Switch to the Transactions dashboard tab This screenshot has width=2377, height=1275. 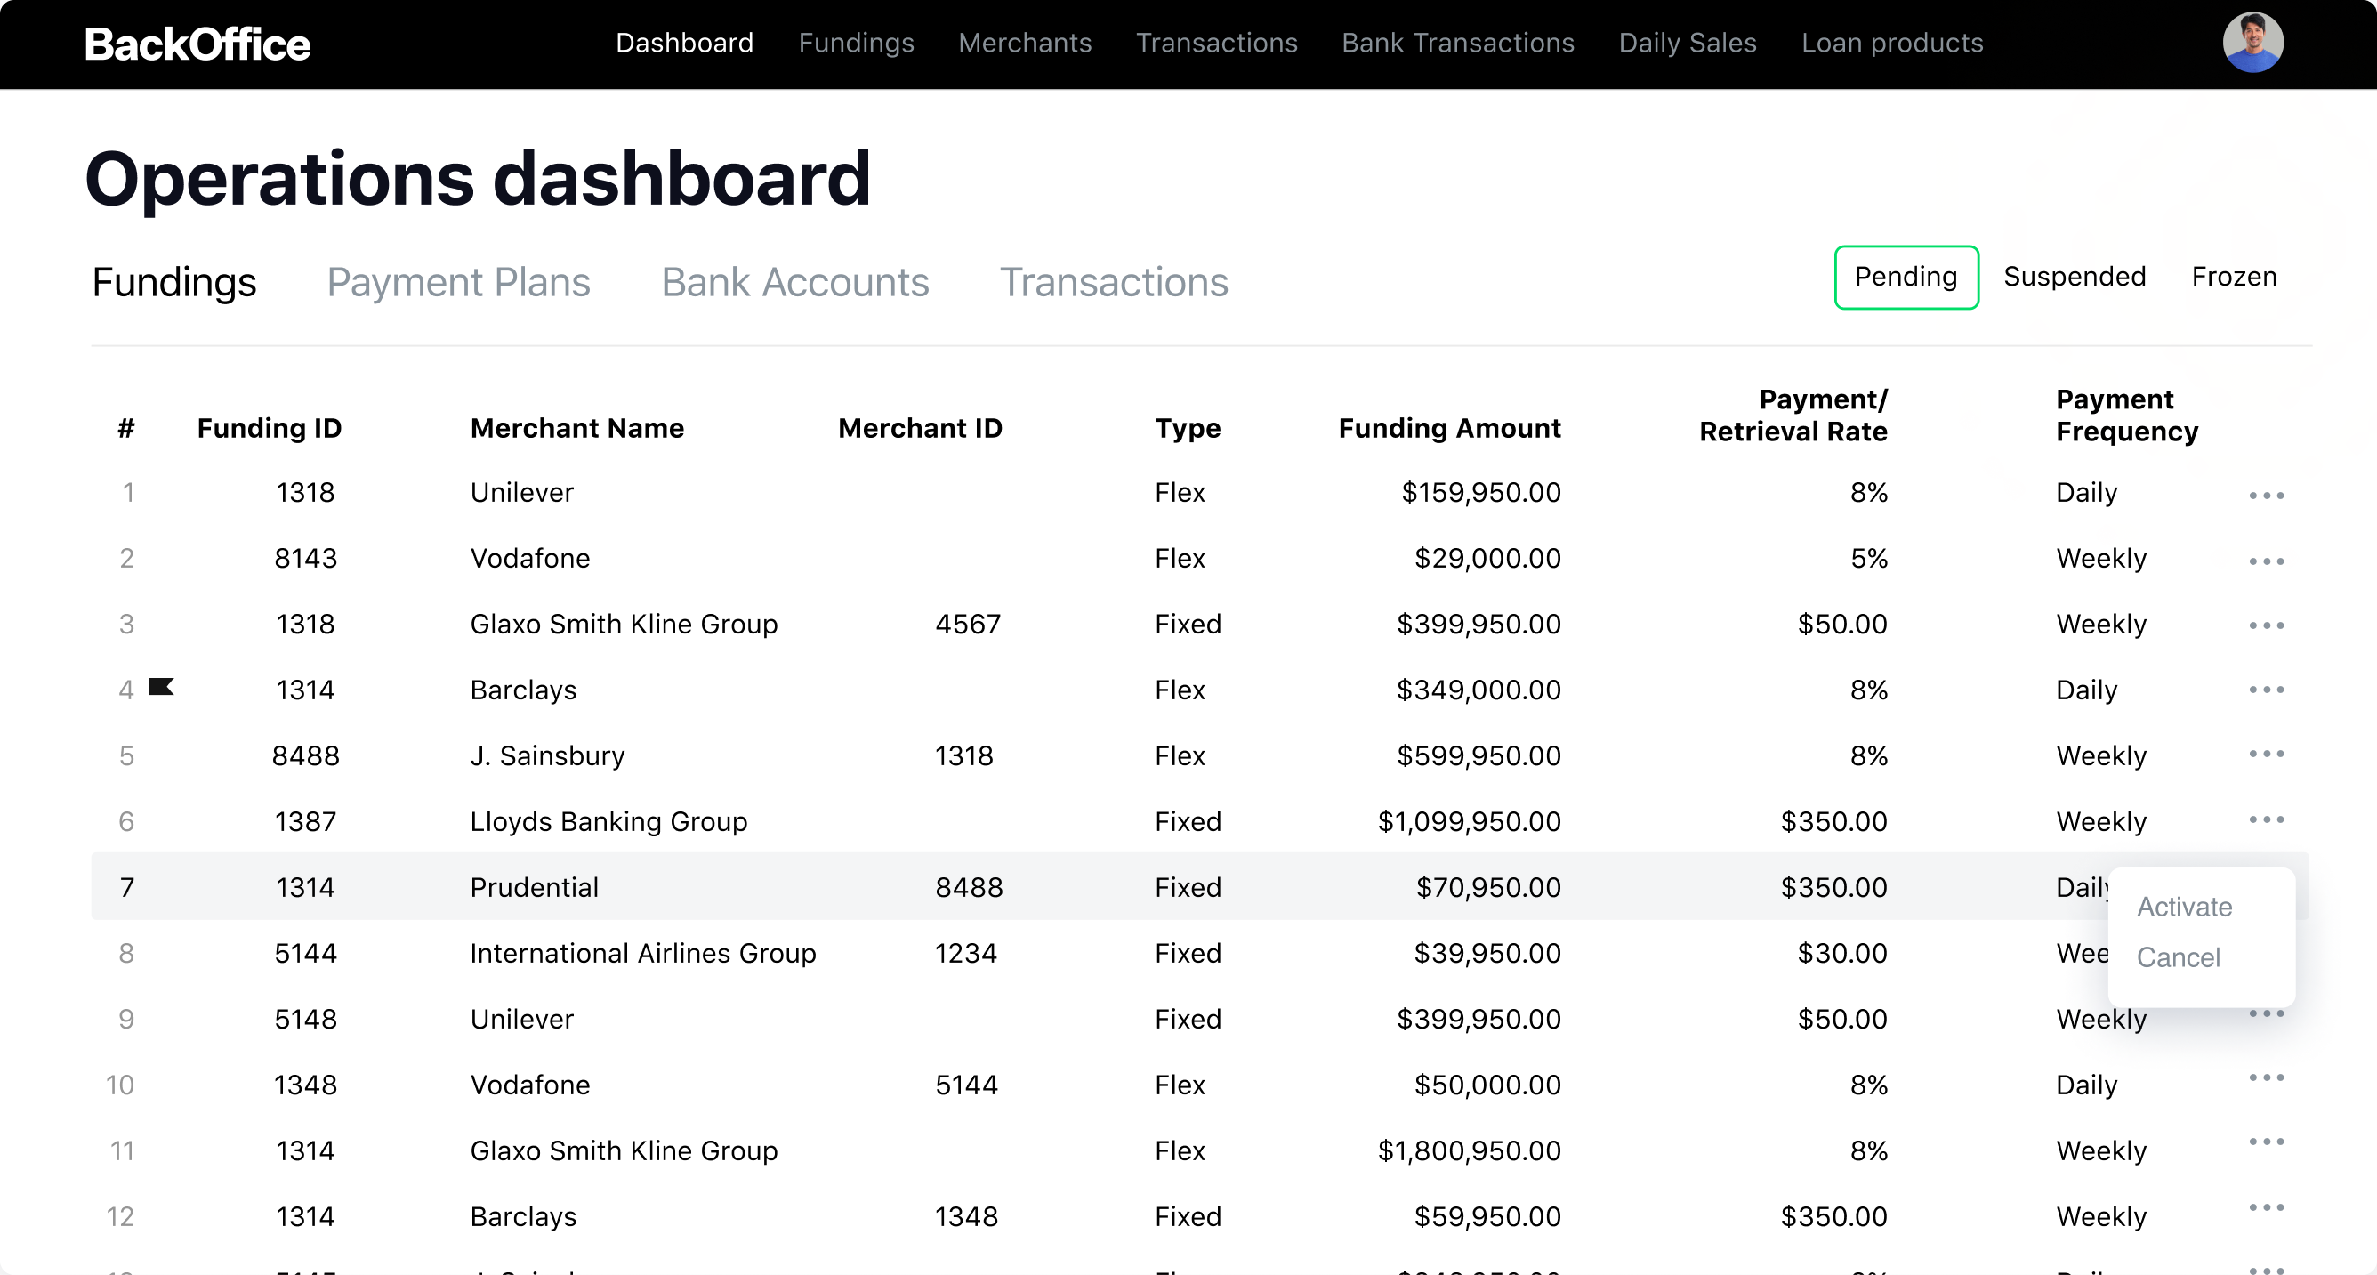point(1115,282)
